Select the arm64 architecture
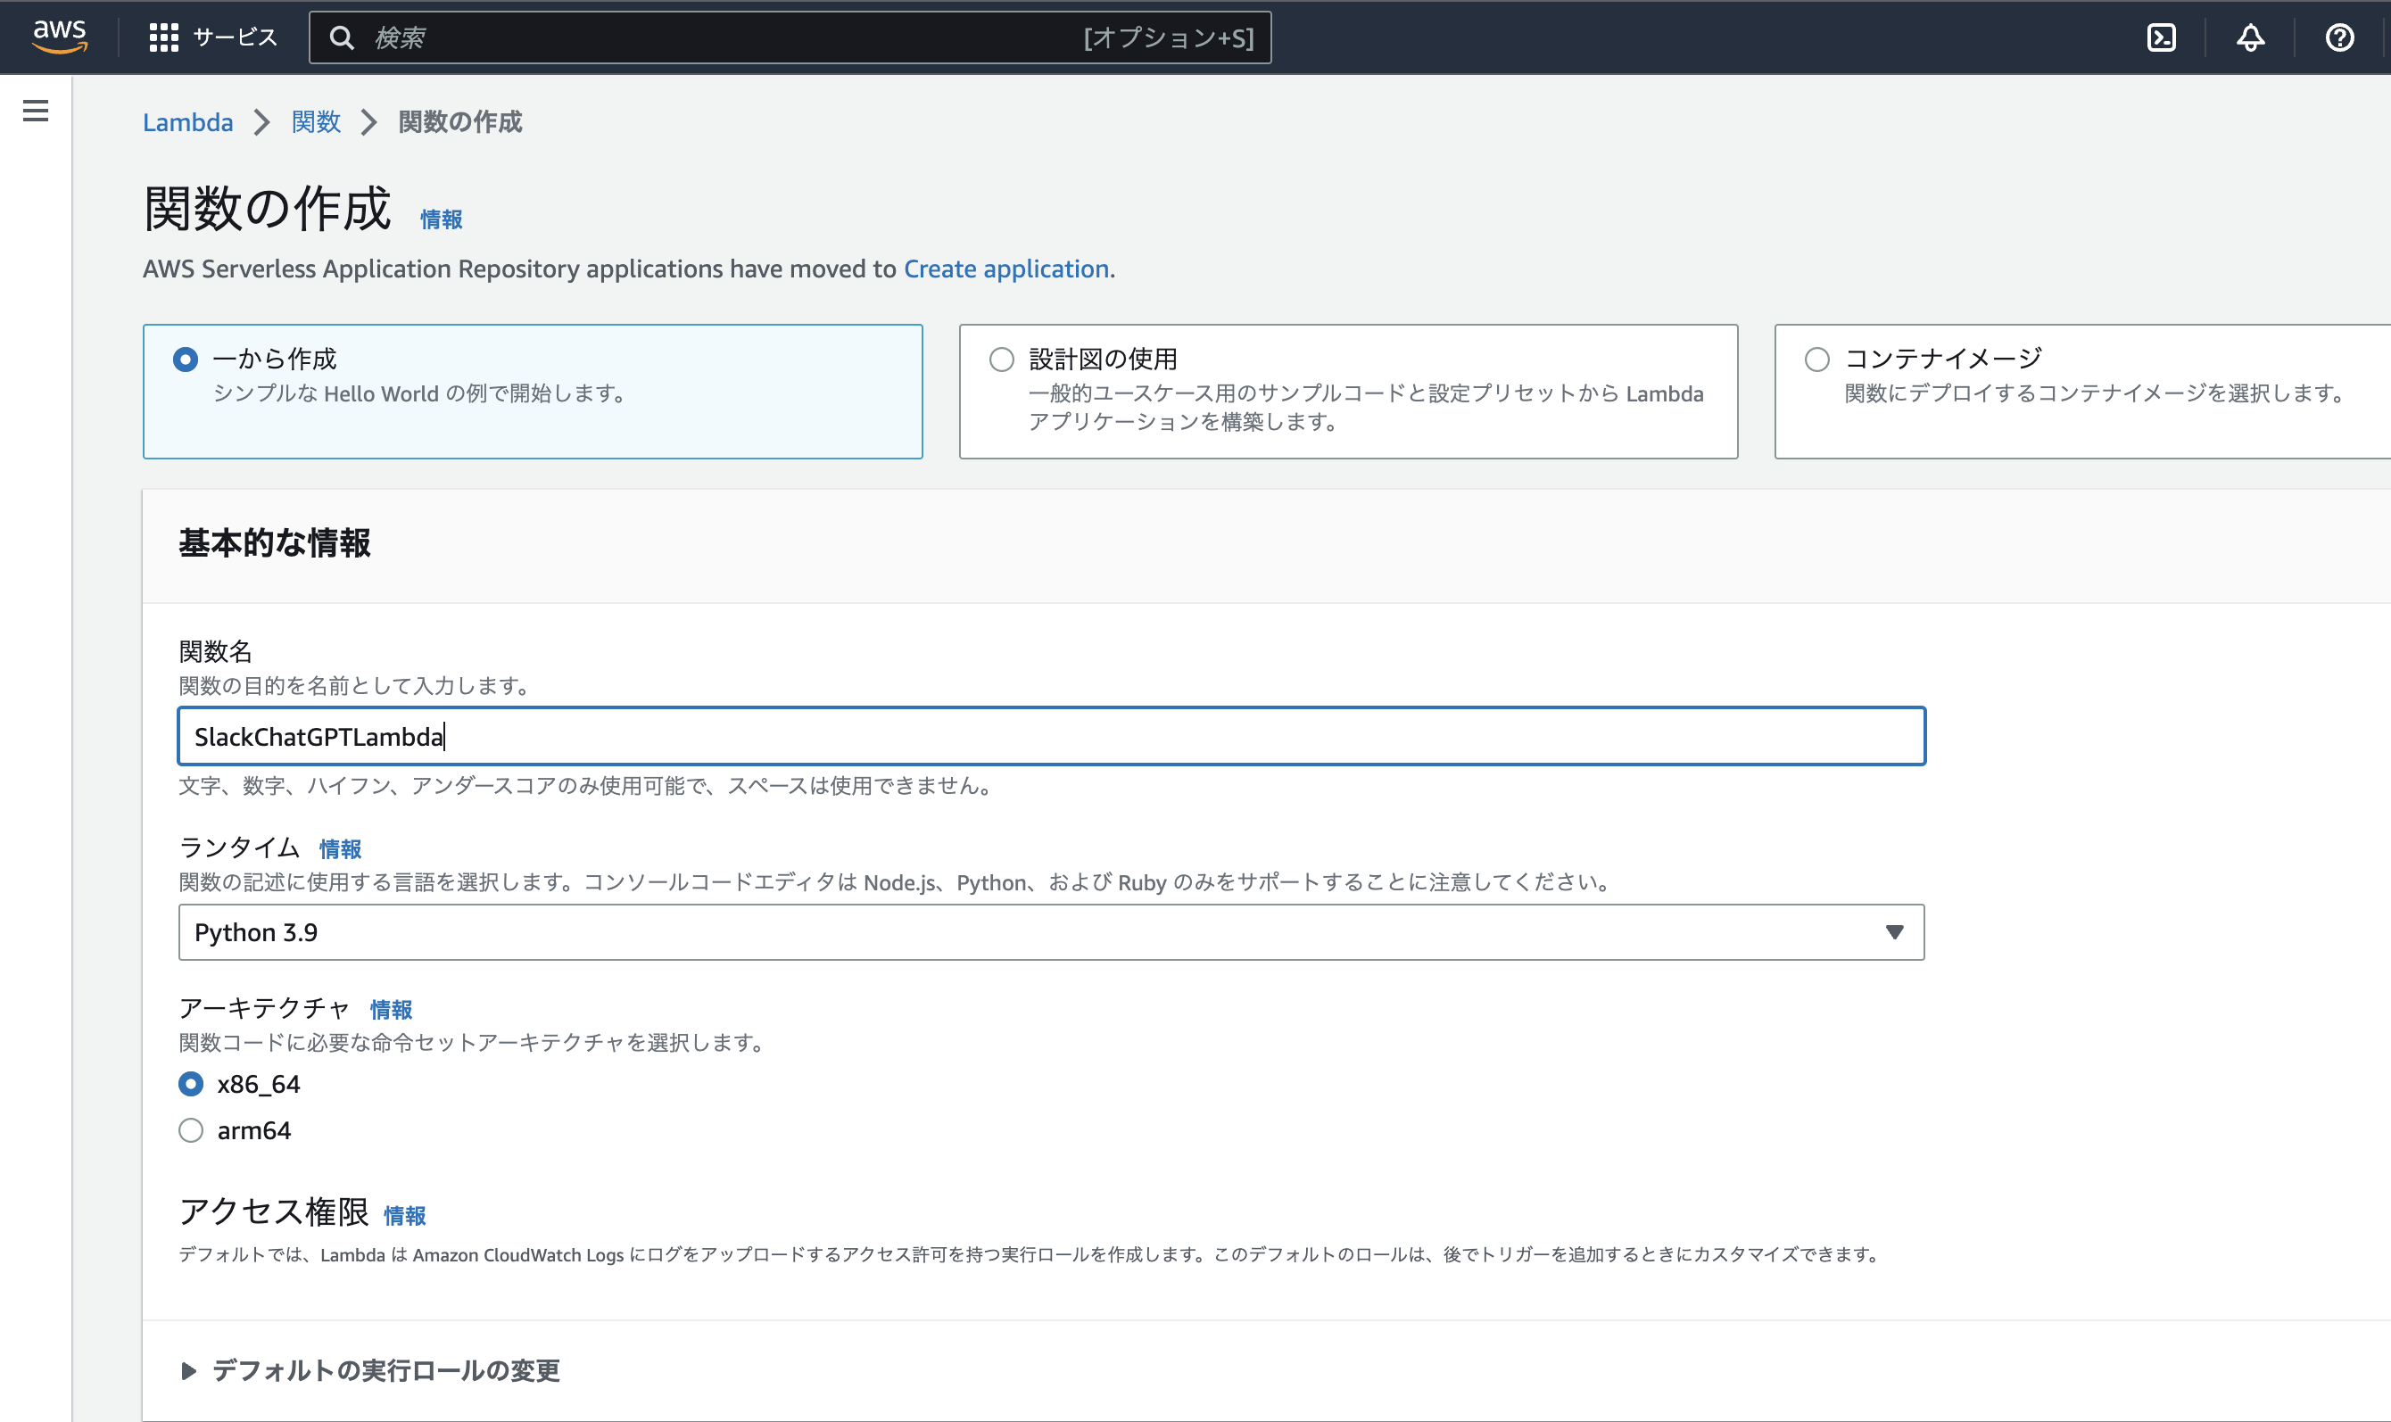The width and height of the screenshot is (2391, 1422). point(192,1130)
